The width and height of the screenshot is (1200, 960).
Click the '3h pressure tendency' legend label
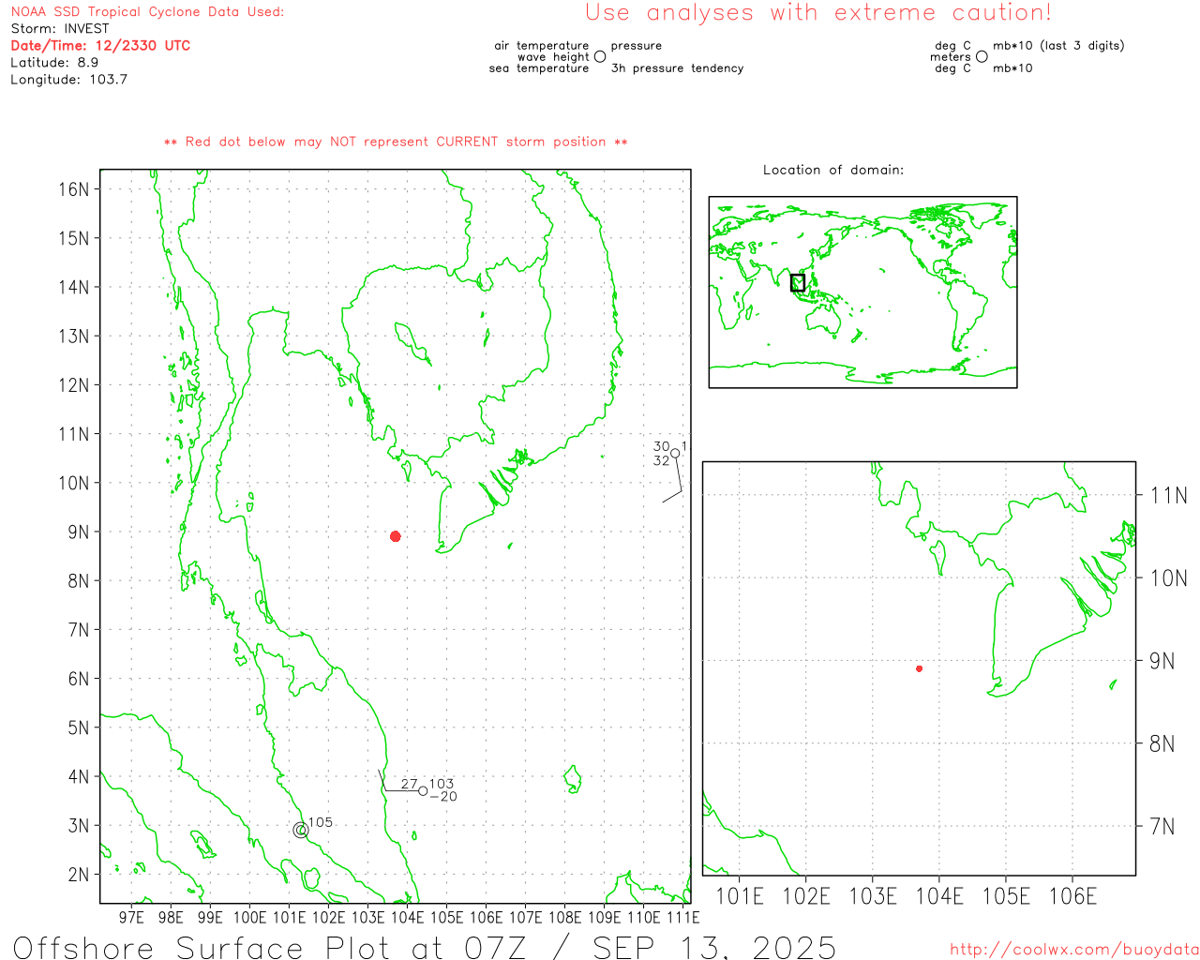(x=677, y=68)
